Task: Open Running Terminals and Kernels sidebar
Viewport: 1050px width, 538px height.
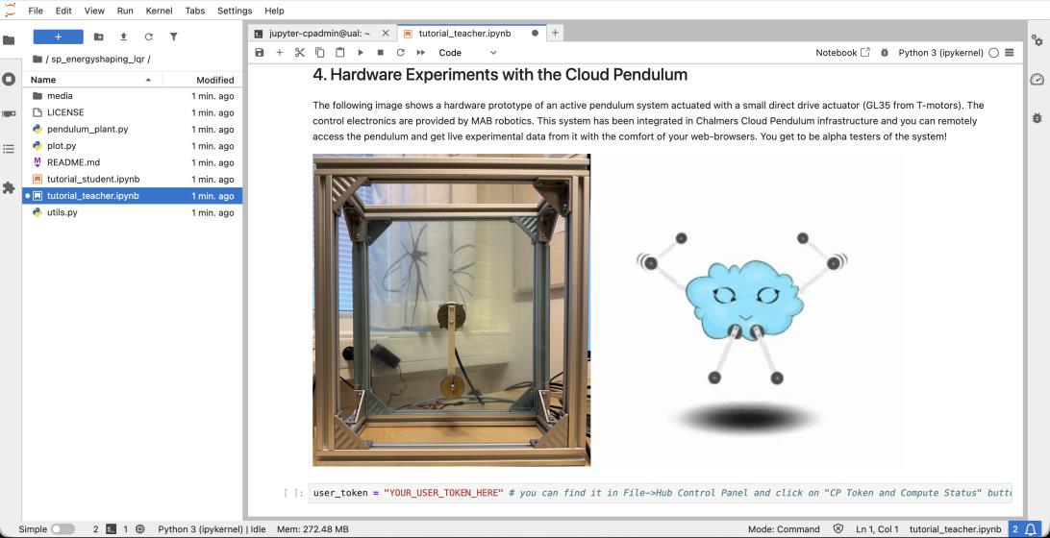Action: [9, 79]
